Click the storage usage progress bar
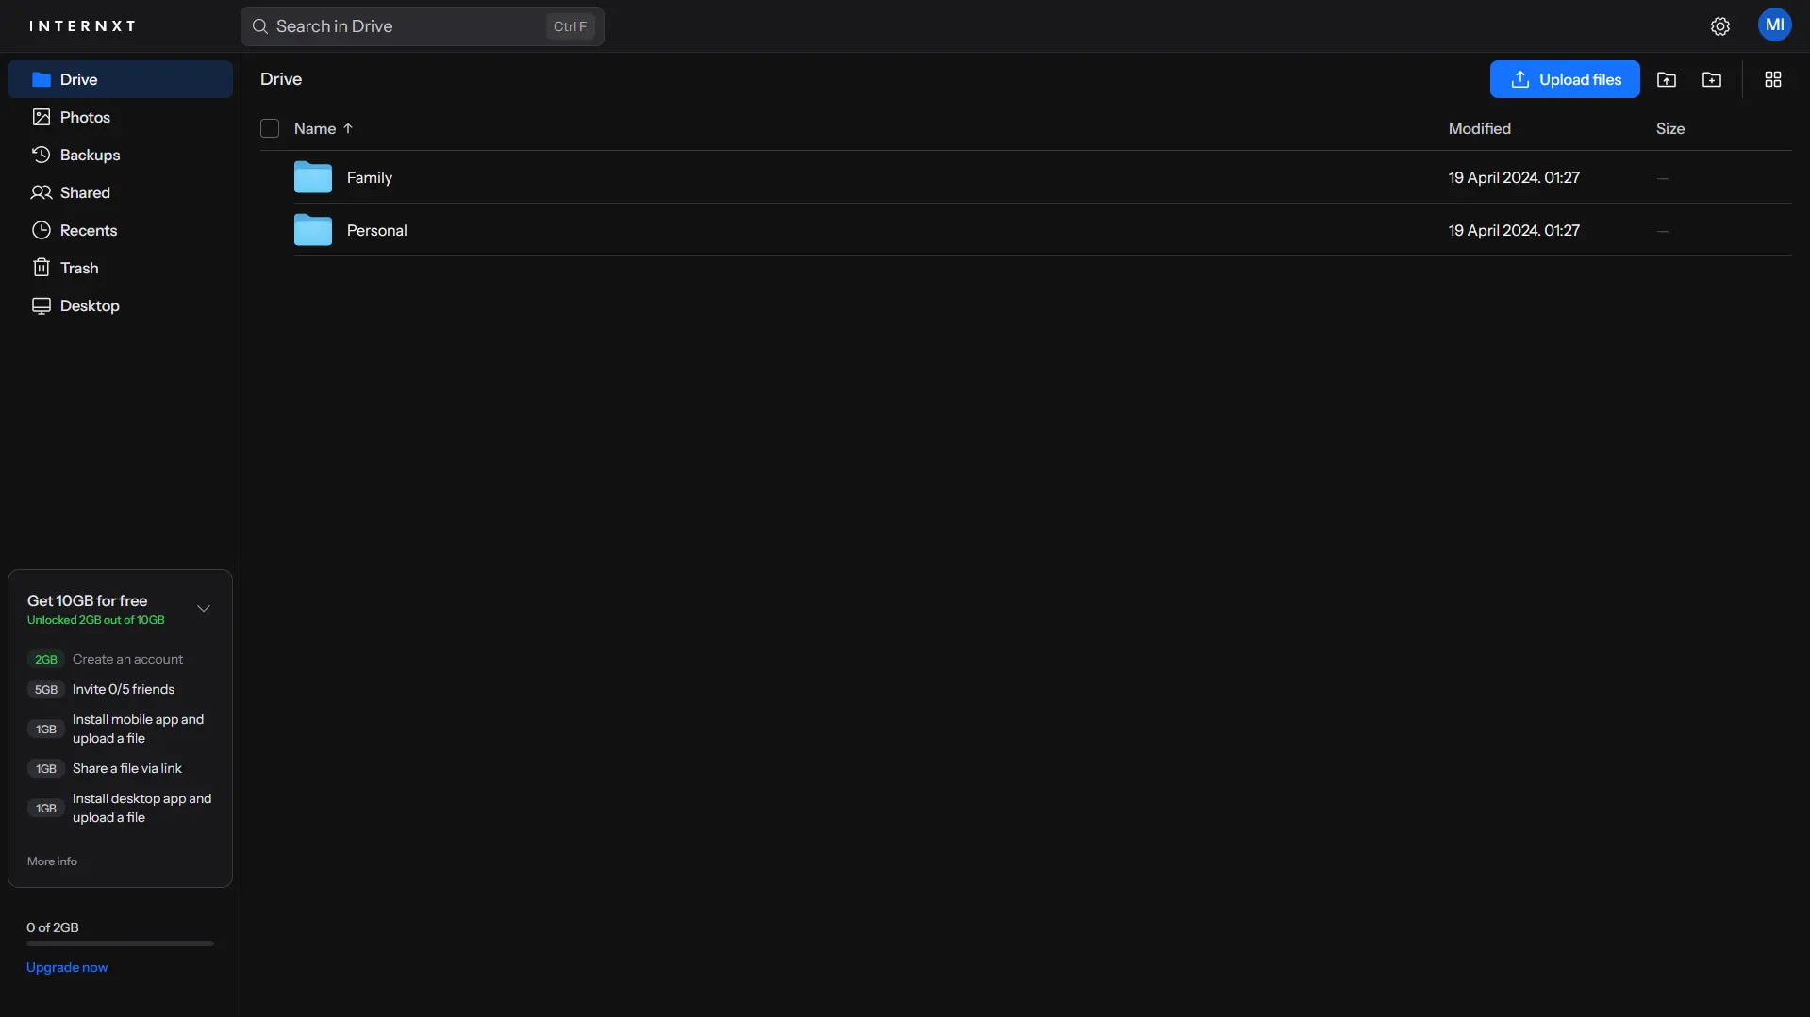 click(x=120, y=943)
